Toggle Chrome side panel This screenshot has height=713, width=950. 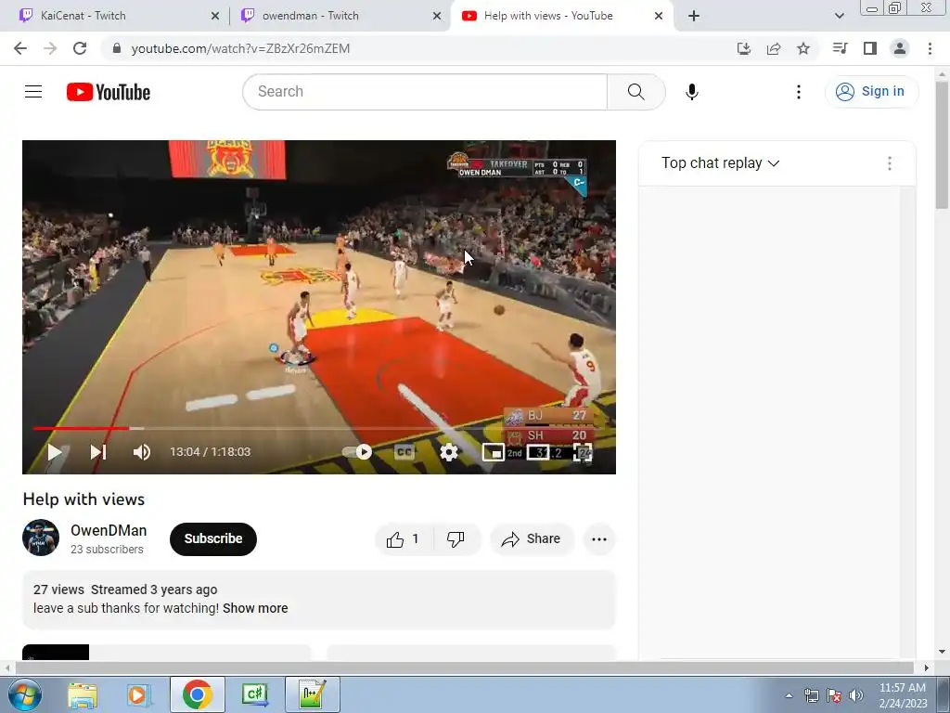[x=870, y=48]
